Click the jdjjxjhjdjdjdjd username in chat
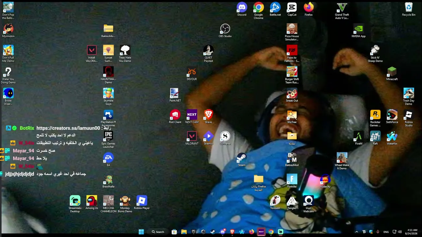 point(19,174)
